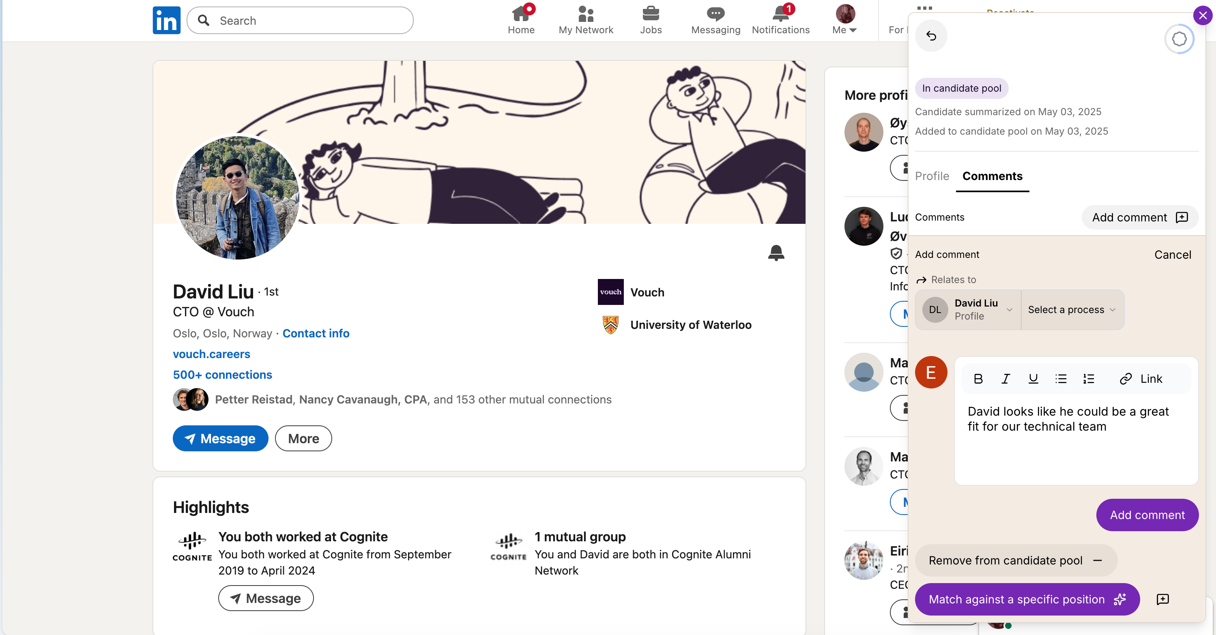Select the Comments tab
Image resolution: width=1216 pixels, height=635 pixels.
pyautogui.click(x=992, y=176)
